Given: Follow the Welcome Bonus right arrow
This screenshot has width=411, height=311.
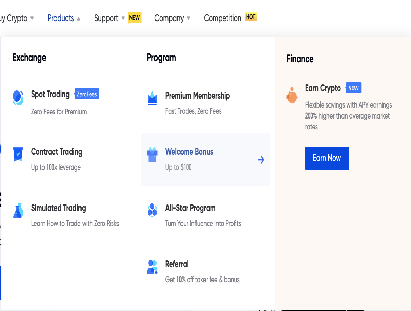Looking at the screenshot, I should pyautogui.click(x=261, y=160).
